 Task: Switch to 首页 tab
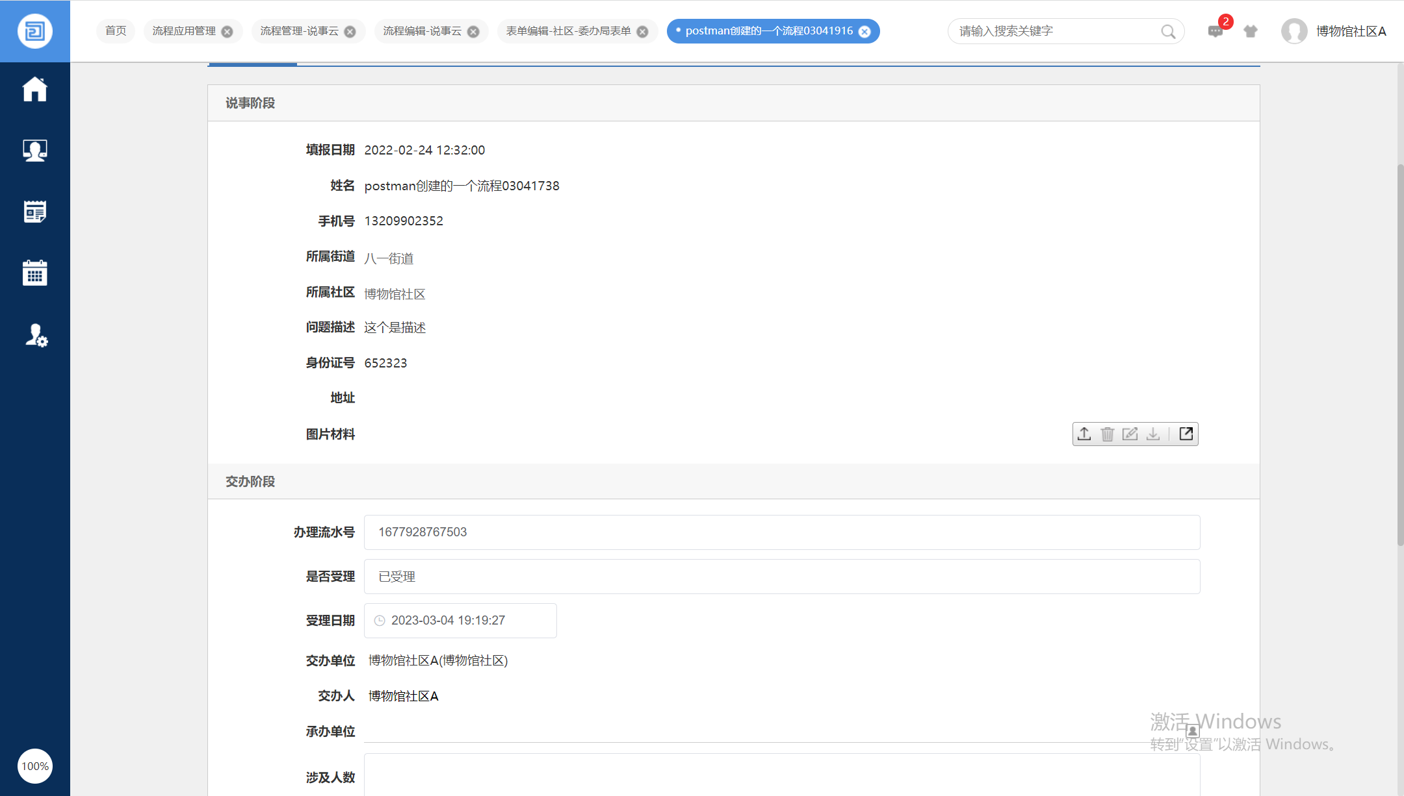pyautogui.click(x=116, y=31)
